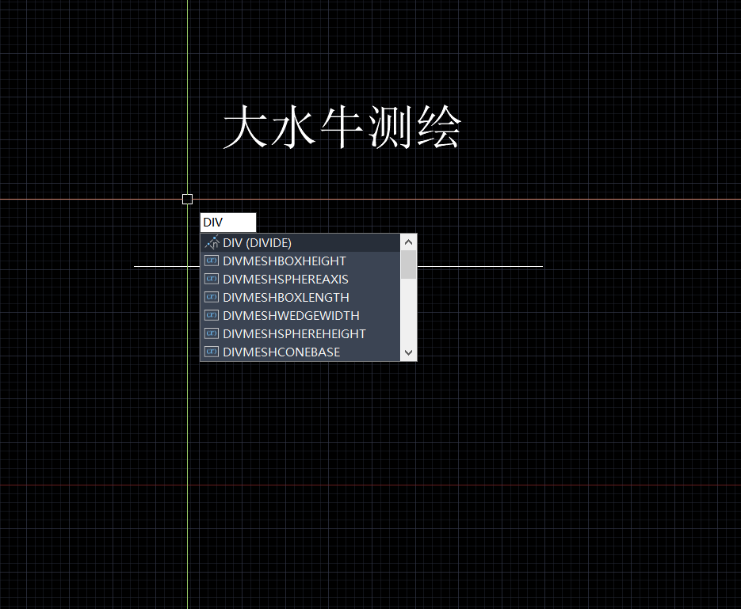Click the icon left of DIVMESHWEDGEWIDTH
This screenshot has width=741, height=609.
(211, 315)
